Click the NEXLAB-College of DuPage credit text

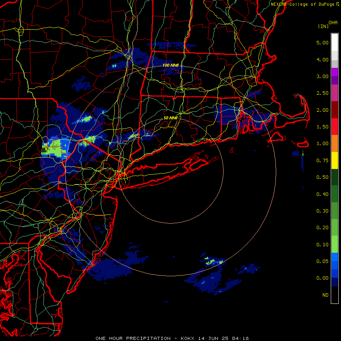pos(303,4)
